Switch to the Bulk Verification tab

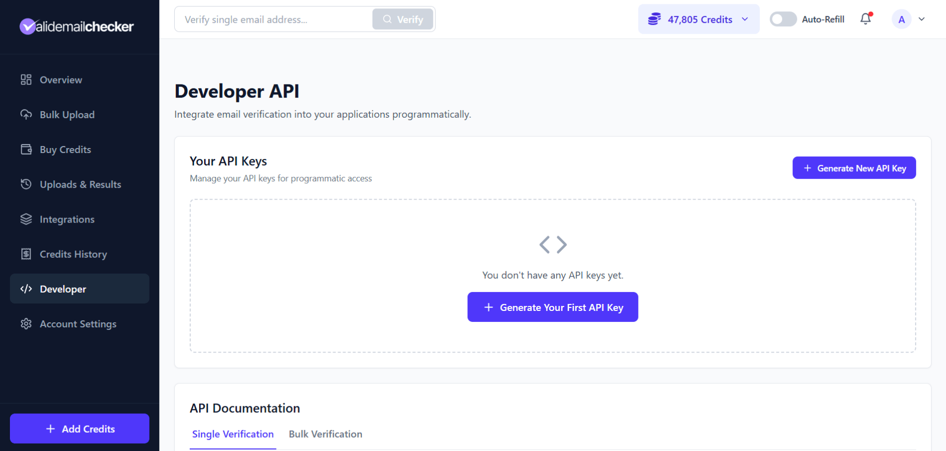pyautogui.click(x=325, y=434)
